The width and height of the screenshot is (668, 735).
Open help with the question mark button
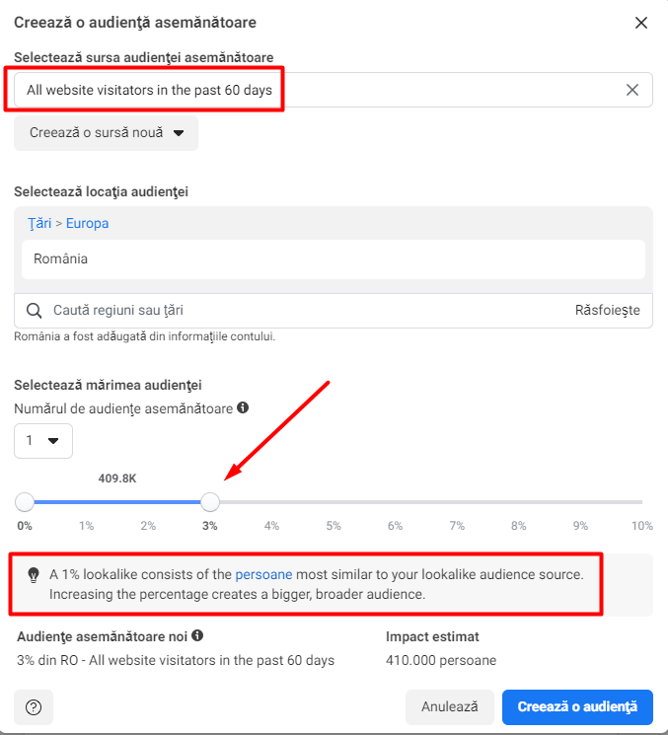(x=34, y=707)
